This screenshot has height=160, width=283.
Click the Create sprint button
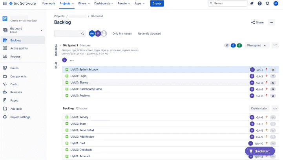tap(259, 108)
